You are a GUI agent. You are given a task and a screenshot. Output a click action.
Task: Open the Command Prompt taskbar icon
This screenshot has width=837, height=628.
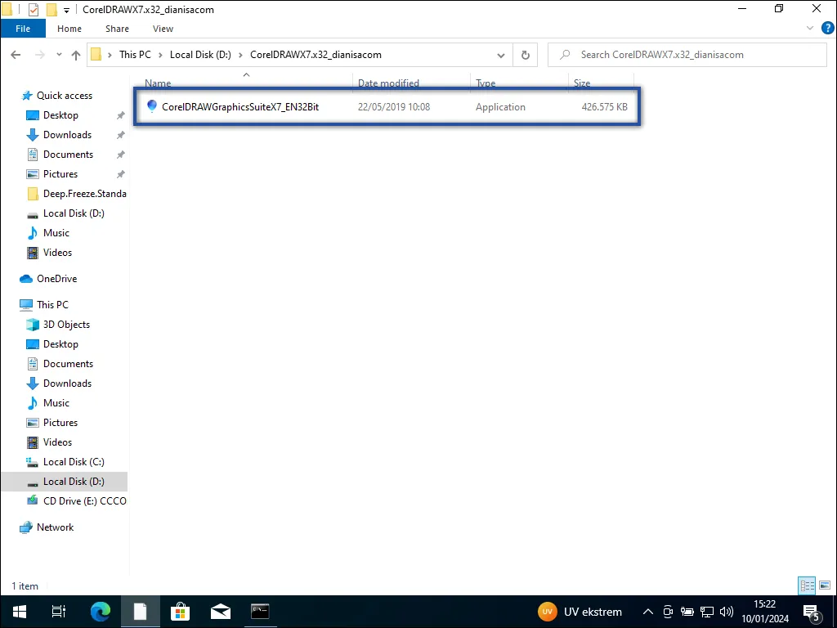point(260,611)
